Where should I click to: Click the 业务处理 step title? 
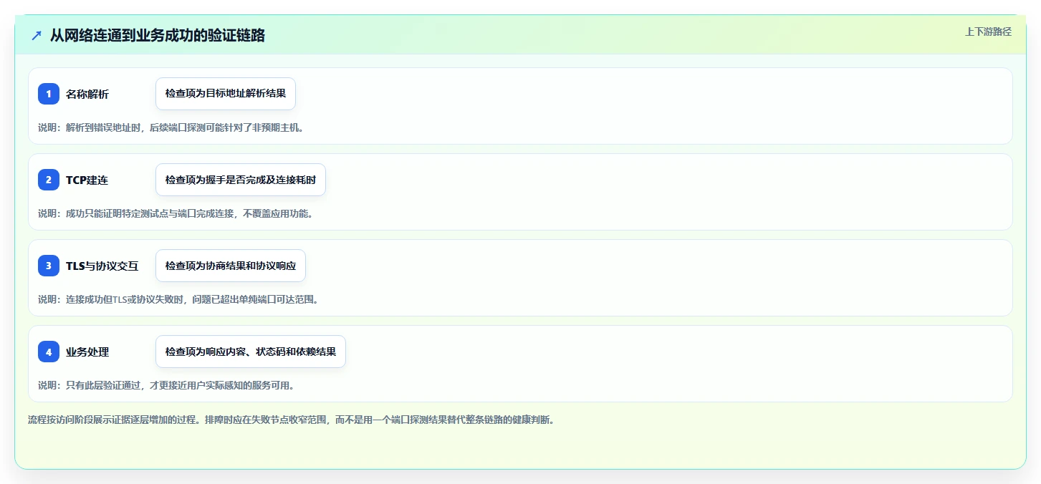click(x=87, y=352)
